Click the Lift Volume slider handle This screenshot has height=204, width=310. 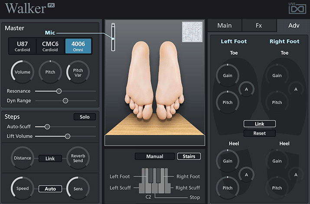[68, 136]
